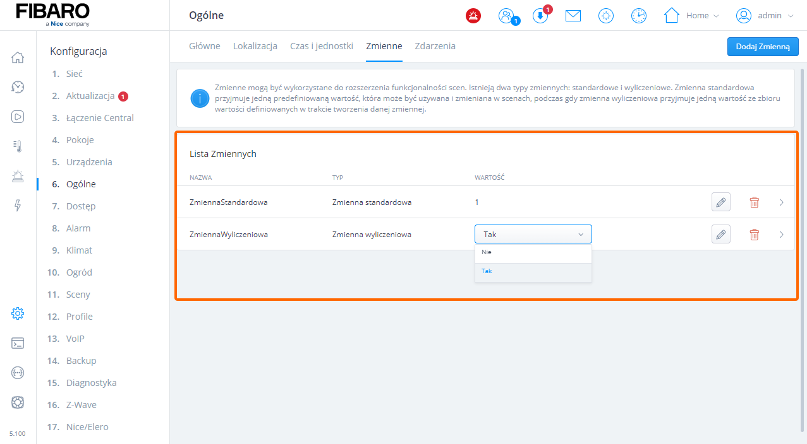This screenshot has width=807, height=444.
Task: Open the users icon with badge
Action: pyautogui.click(x=506, y=16)
